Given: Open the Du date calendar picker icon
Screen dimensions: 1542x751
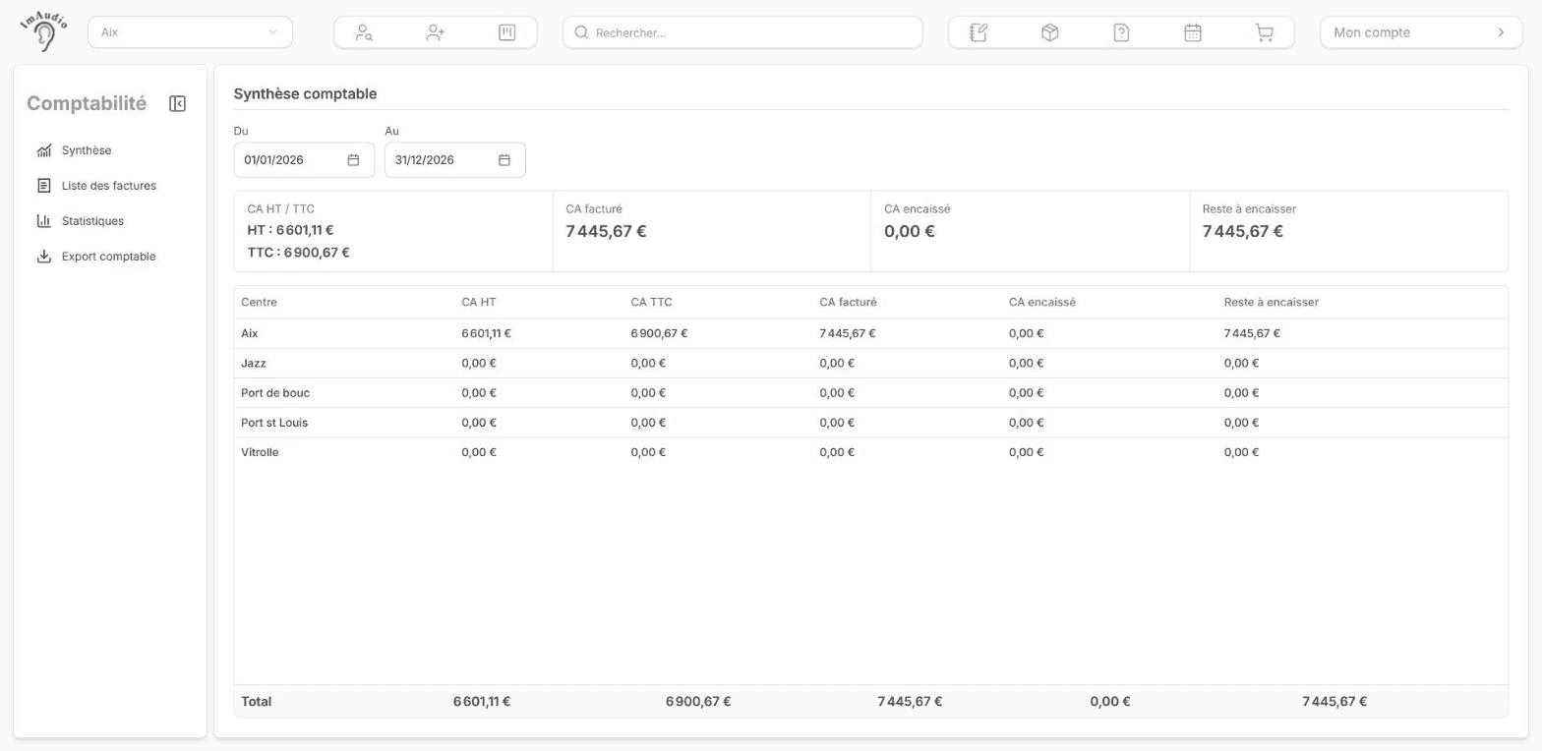Looking at the screenshot, I should click(353, 160).
